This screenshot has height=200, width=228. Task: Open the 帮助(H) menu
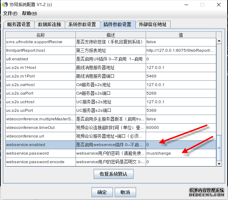point(29,14)
